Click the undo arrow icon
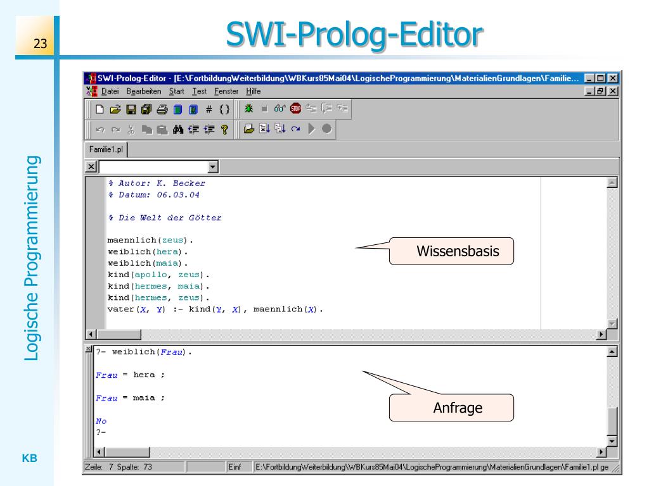This screenshot has width=649, height=486. coord(100,130)
